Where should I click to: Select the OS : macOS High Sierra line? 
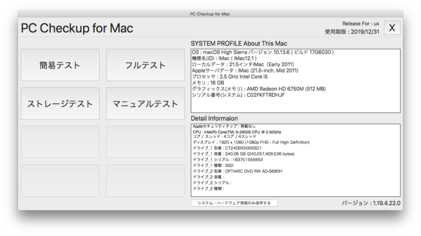(263, 52)
